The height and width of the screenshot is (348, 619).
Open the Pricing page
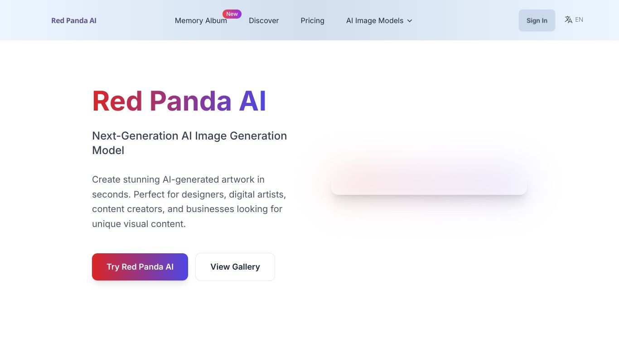point(312,20)
